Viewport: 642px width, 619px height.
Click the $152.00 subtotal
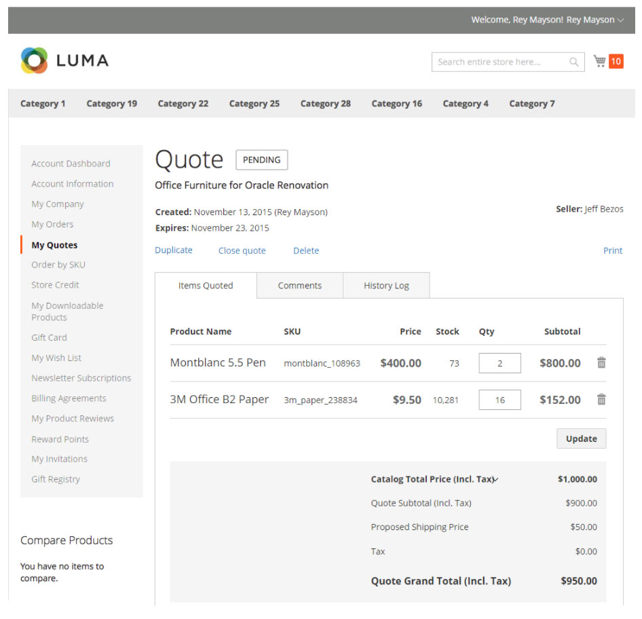pos(560,400)
